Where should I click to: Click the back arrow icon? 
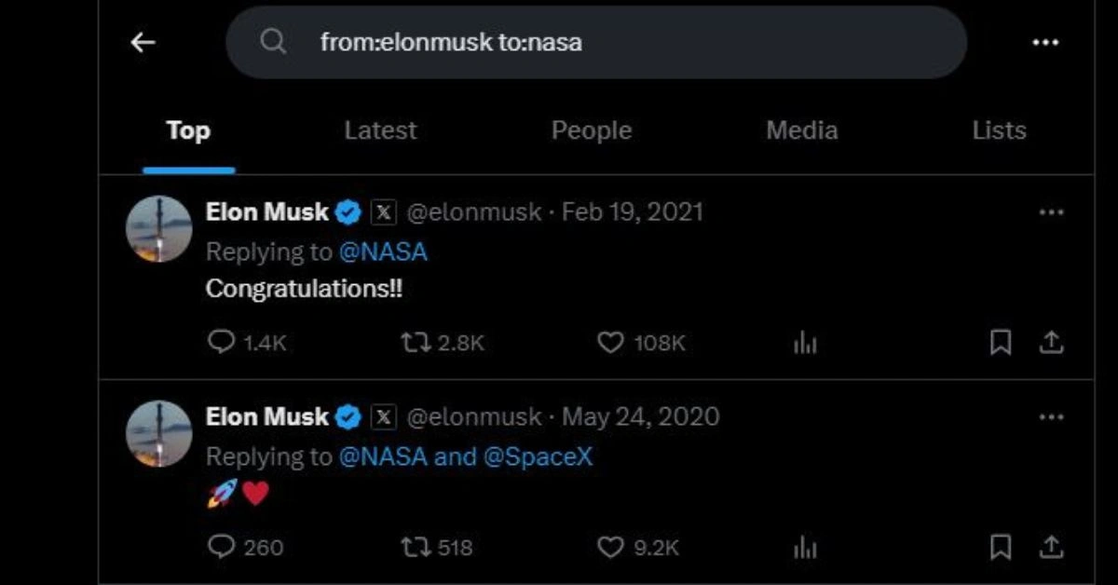click(x=143, y=42)
